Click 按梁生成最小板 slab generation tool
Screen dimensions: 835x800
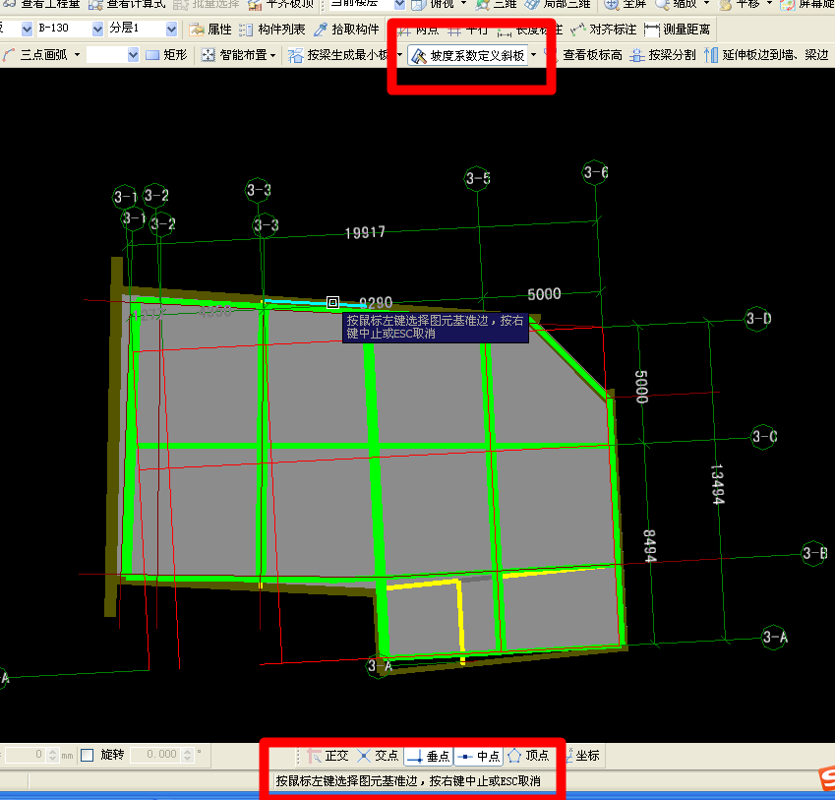[339, 55]
